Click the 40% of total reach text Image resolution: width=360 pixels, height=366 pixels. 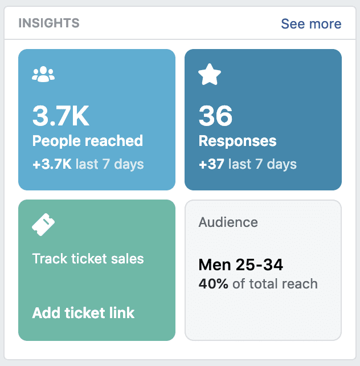tap(257, 283)
